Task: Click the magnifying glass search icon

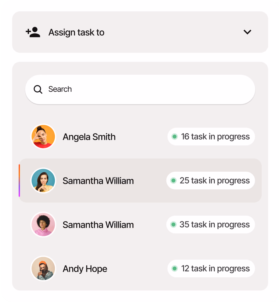Action: (x=38, y=89)
